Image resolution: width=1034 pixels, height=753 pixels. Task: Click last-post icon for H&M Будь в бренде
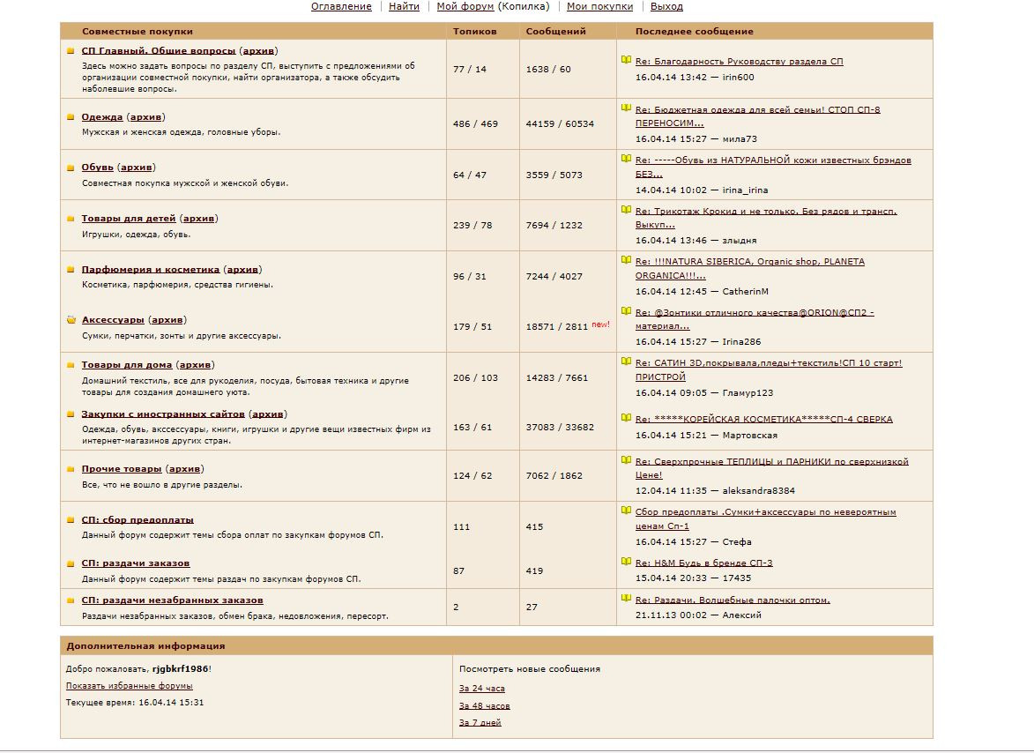pyautogui.click(x=626, y=562)
